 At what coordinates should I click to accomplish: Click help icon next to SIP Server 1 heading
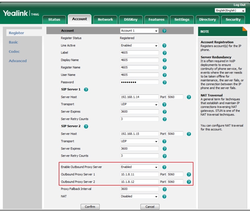tap(86, 89)
